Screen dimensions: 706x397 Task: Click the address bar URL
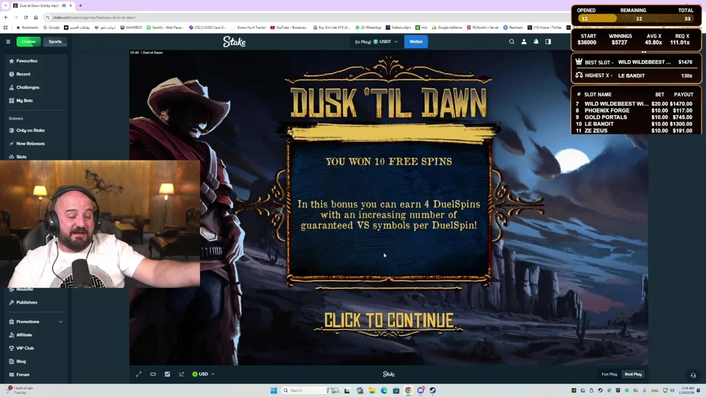(94, 17)
